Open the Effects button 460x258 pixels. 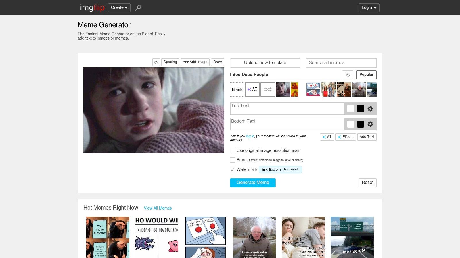(346, 137)
